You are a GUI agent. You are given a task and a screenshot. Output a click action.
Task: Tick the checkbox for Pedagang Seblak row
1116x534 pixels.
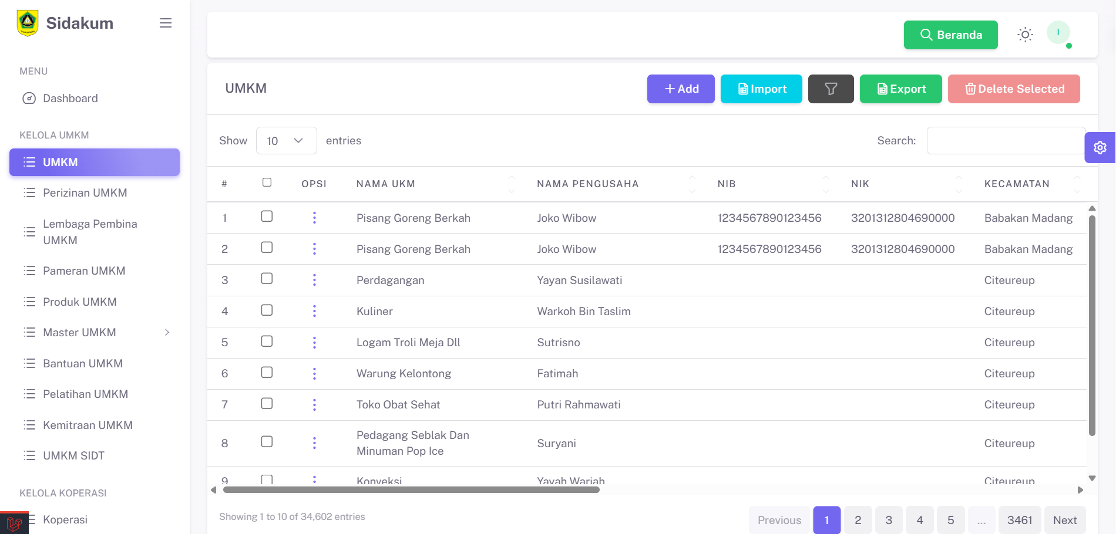(267, 441)
